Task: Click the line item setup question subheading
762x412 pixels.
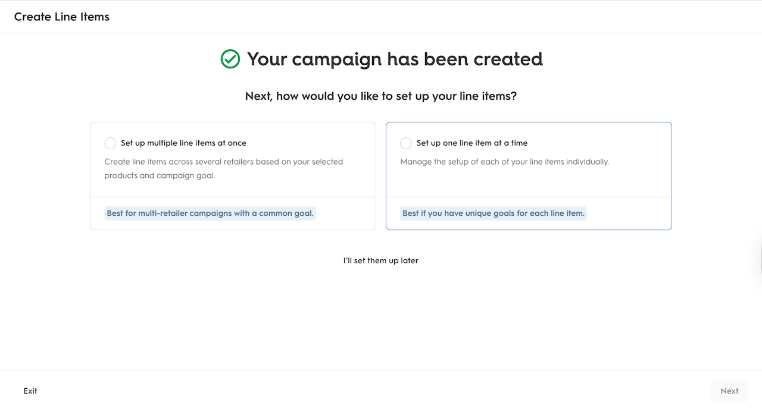Action: [x=381, y=96]
